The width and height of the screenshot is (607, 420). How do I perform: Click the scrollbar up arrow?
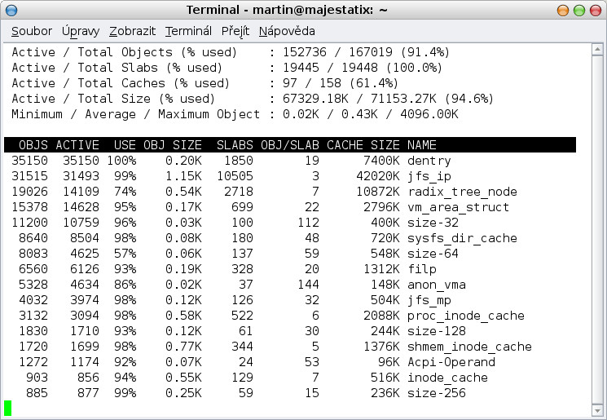point(599,50)
